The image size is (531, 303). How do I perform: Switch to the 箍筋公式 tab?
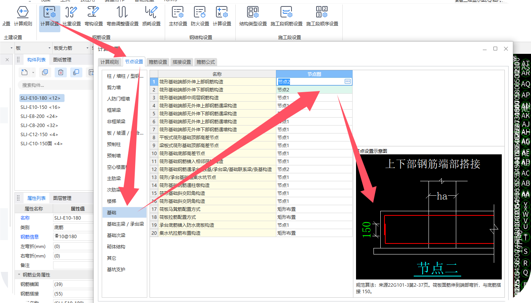pyautogui.click(x=205, y=62)
